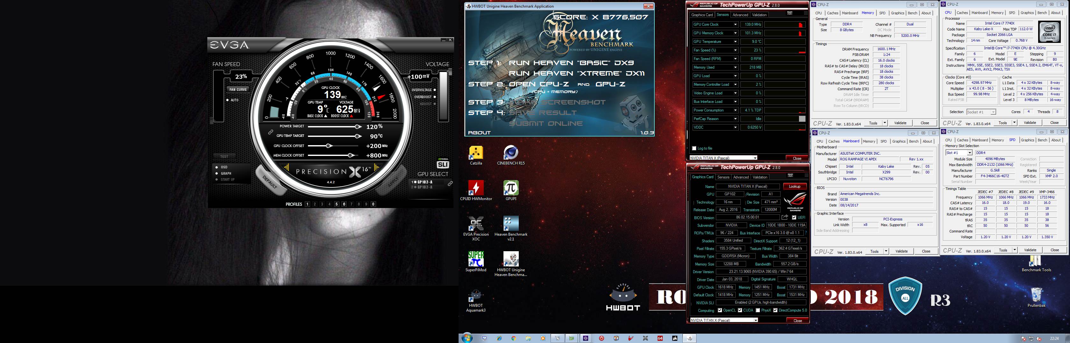Click the power target link chain icon in Precision X
Image resolution: width=1070 pixels, height=343 pixels.
click(x=270, y=132)
